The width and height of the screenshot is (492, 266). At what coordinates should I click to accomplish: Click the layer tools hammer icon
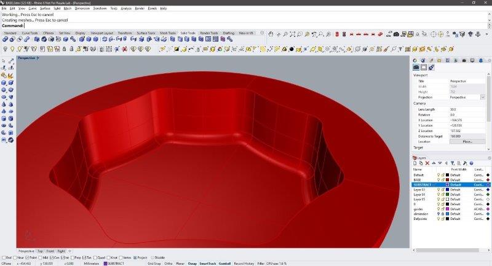pos(465,163)
